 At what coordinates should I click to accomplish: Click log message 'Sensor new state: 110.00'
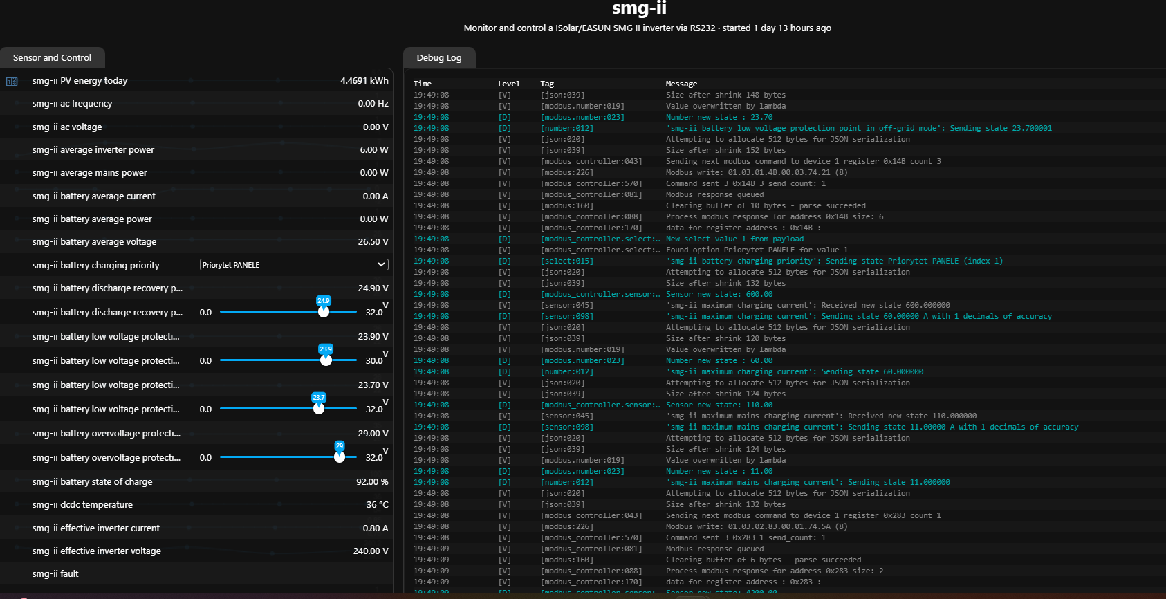pyautogui.click(x=719, y=405)
